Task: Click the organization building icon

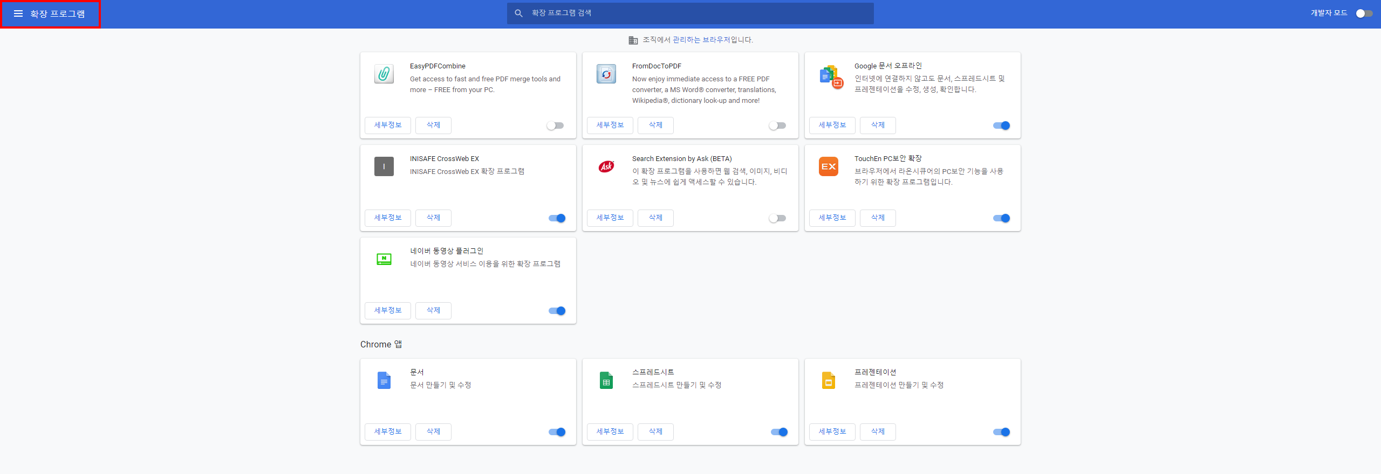Action: pos(633,40)
